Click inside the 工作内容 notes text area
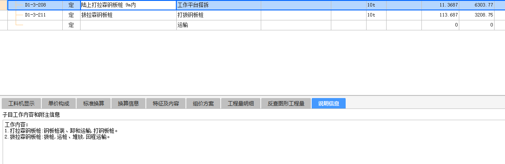This screenshot has width=505, height=164. pos(254,142)
